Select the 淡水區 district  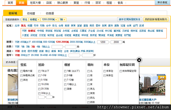pos(100,31)
